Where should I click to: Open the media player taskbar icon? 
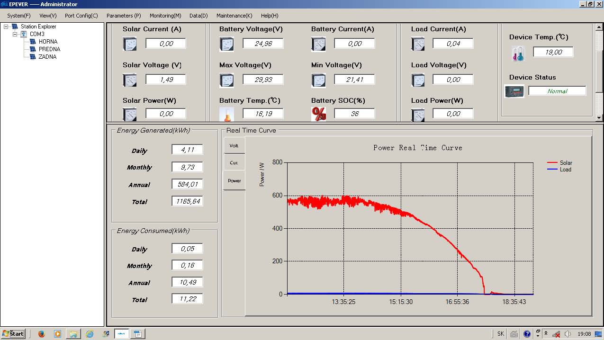(57, 334)
